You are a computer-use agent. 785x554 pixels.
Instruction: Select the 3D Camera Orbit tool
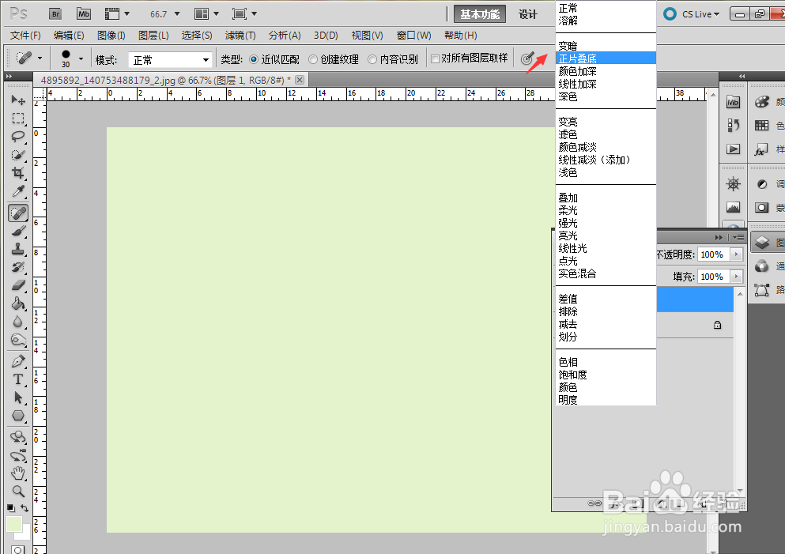tap(18, 455)
